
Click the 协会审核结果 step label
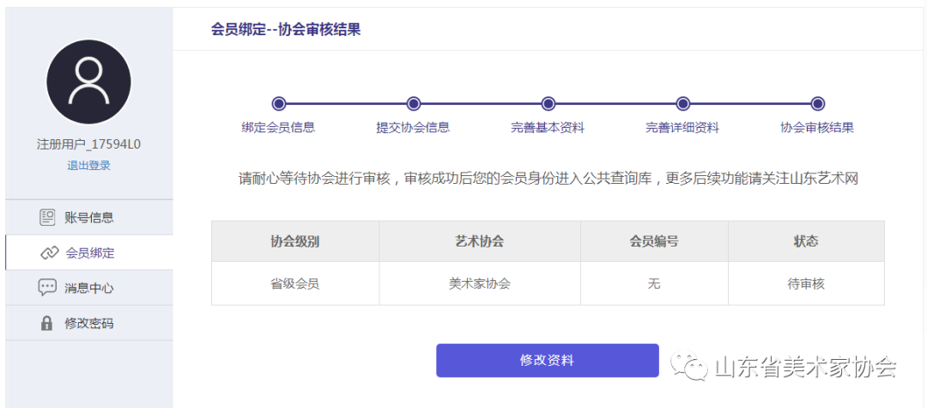(817, 128)
